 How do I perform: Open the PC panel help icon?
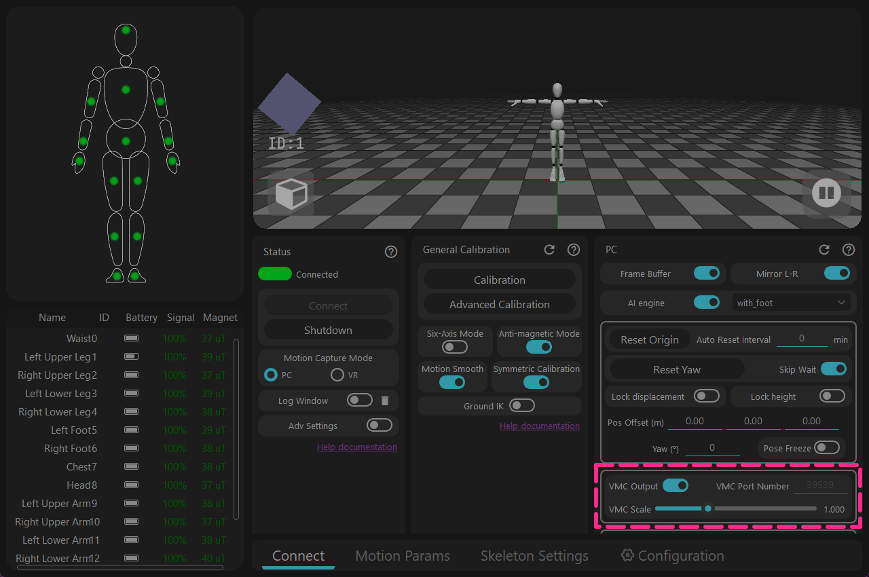(x=849, y=250)
